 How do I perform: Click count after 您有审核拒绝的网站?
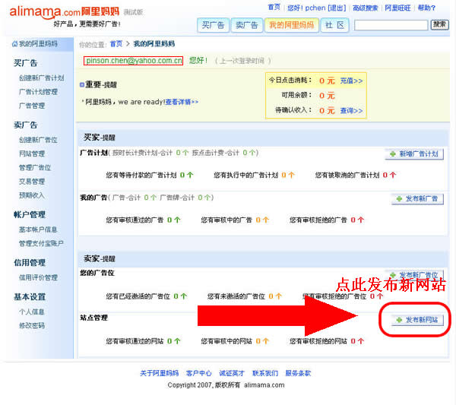tap(357, 341)
